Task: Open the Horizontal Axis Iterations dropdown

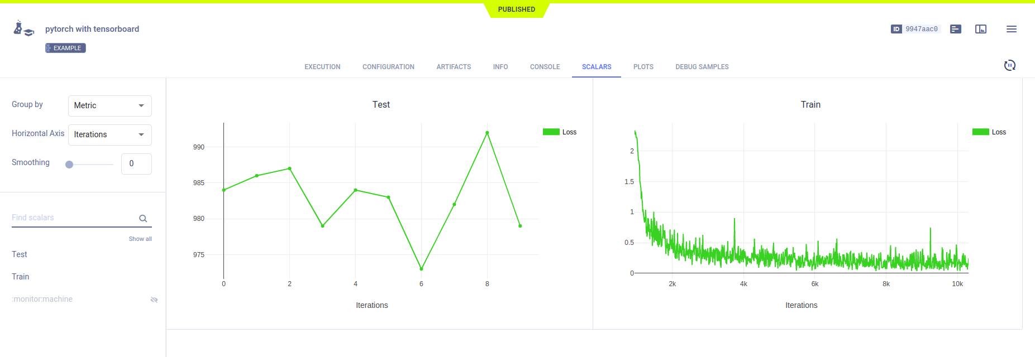Action: tap(110, 134)
